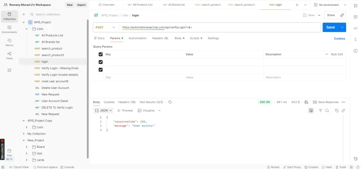Open the configure sidebar grid icon

coord(9,70)
